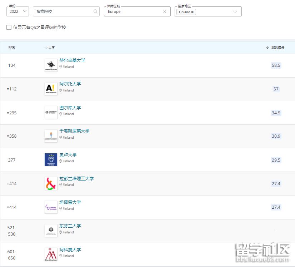Open the year 2022 dropdown
This screenshot has width=295, height=267.
pos(17,11)
